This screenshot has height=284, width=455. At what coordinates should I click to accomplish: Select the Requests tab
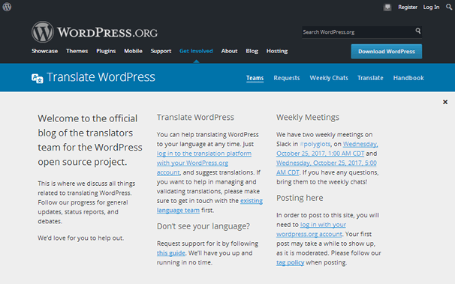287,78
